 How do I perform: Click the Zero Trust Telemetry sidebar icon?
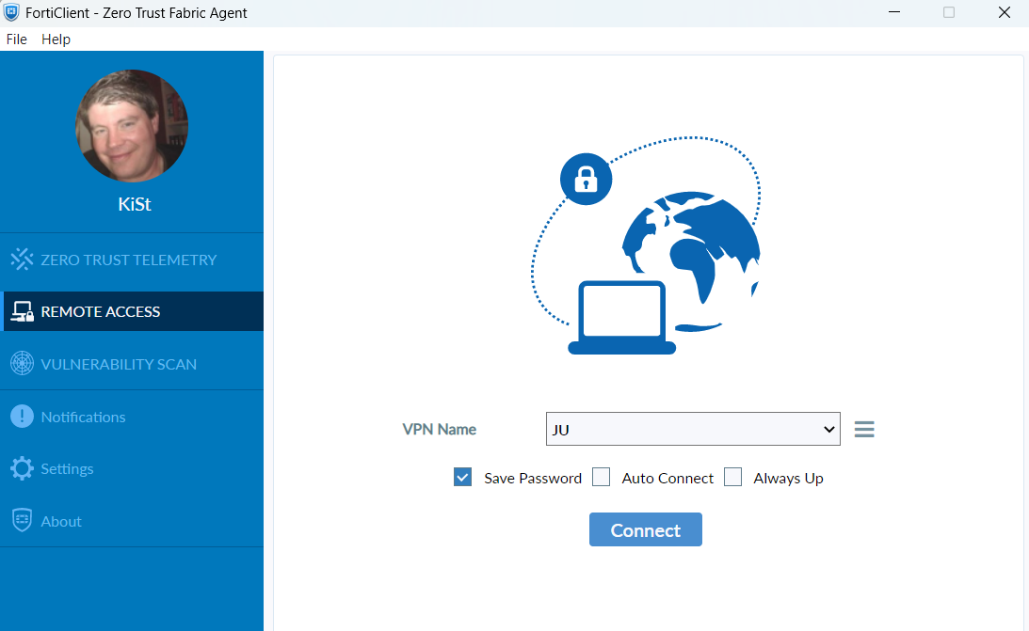22,260
